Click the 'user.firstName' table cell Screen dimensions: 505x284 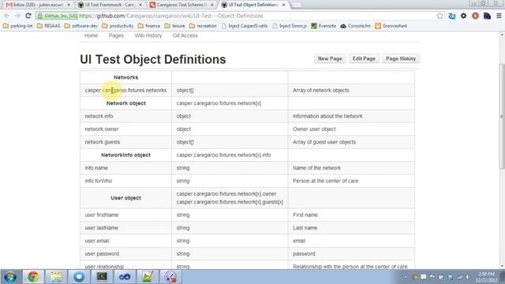click(126, 215)
